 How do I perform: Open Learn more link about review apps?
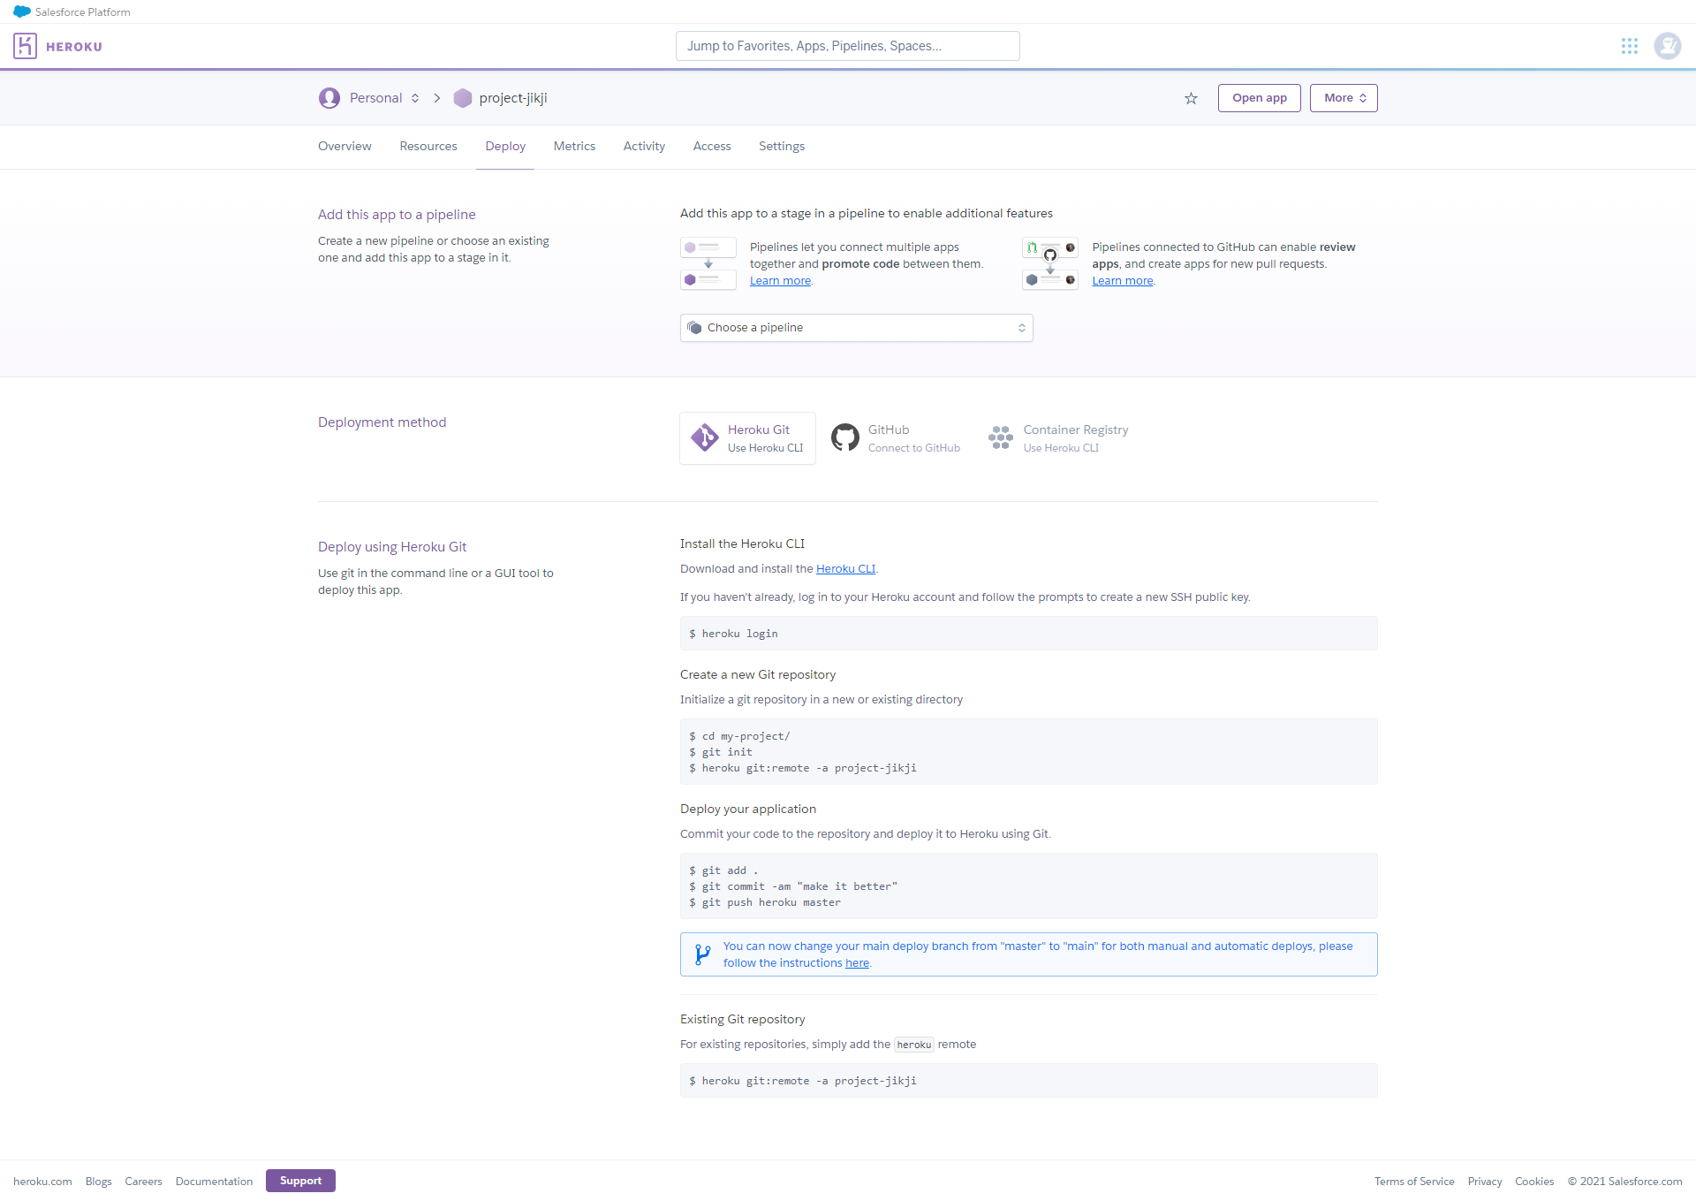tap(1123, 281)
